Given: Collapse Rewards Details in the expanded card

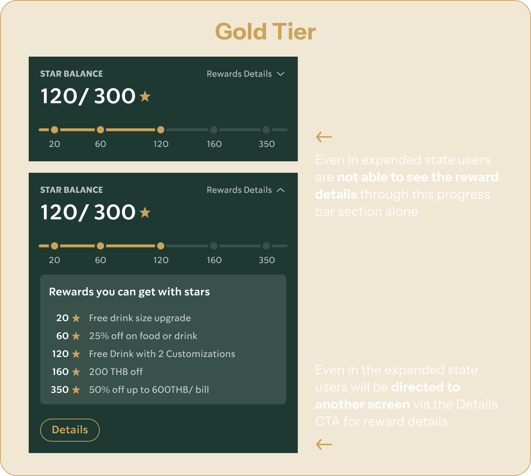Looking at the screenshot, I should click(246, 190).
